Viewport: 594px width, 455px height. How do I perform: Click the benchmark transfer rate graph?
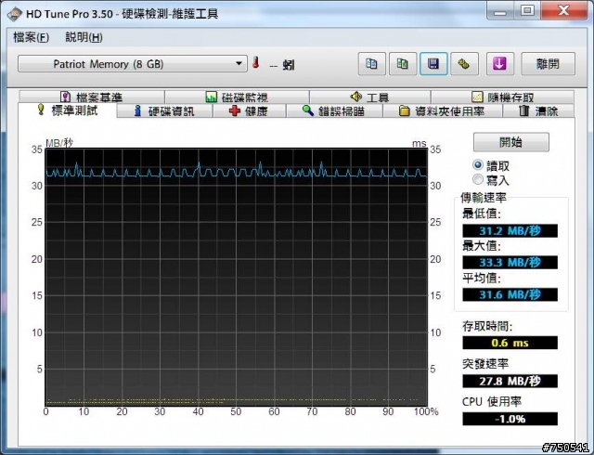click(237, 277)
